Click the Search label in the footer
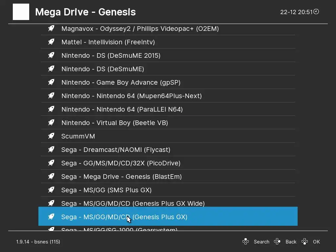The width and height of the screenshot is (336, 252). [262, 242]
